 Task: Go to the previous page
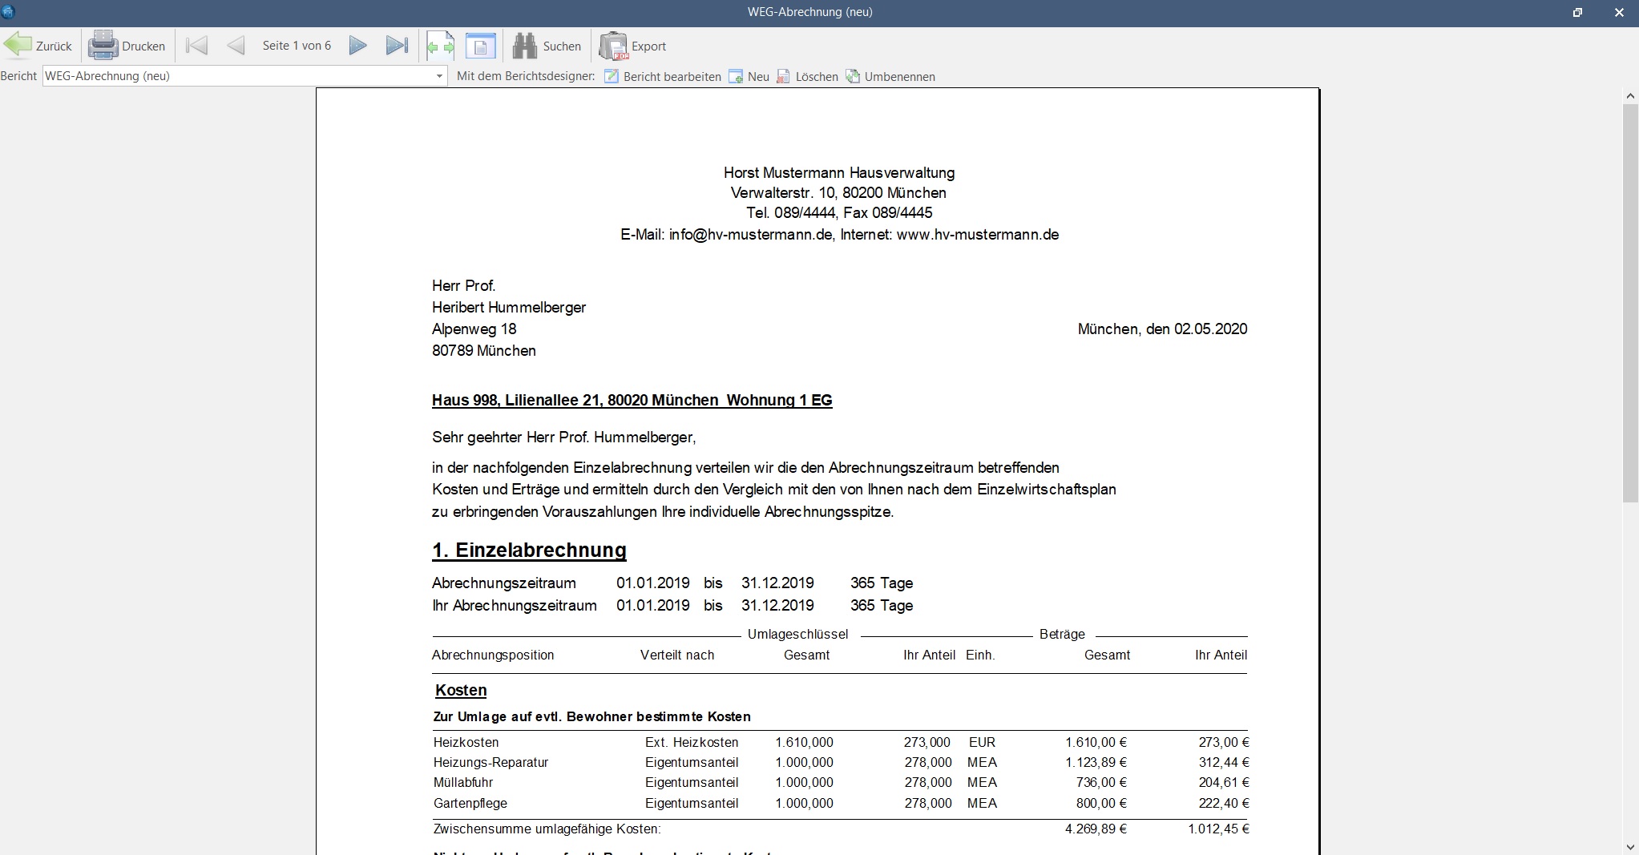coord(236,46)
